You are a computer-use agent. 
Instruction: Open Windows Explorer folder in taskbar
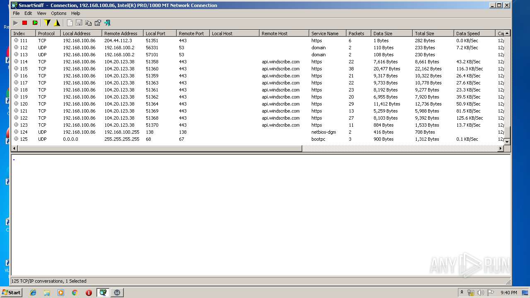[47, 293]
